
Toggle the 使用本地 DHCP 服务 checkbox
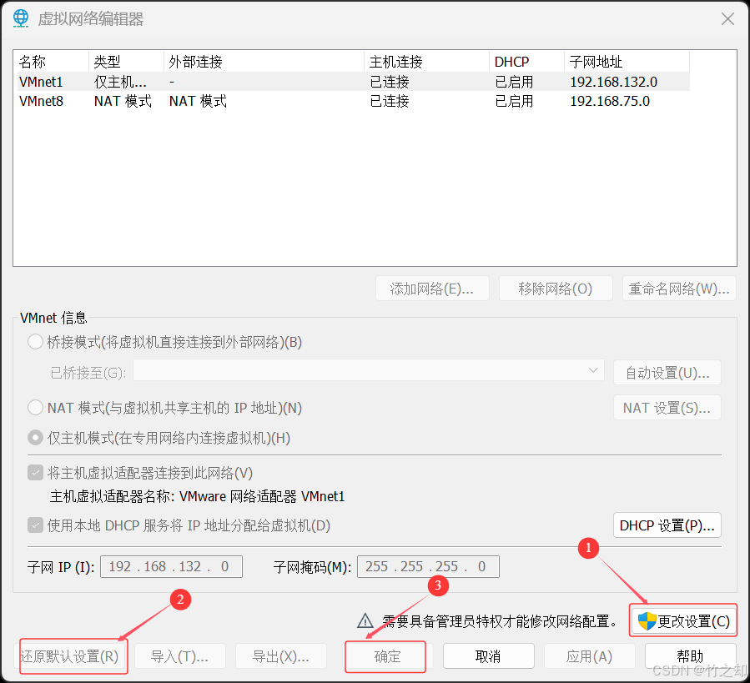pos(34,525)
